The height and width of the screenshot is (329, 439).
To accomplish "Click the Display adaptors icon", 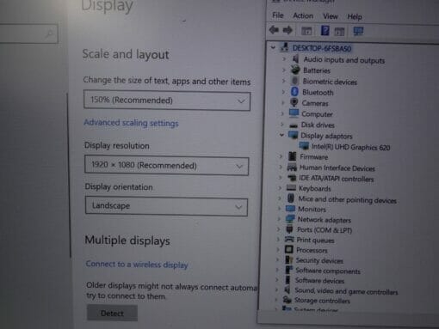I will pyautogui.click(x=294, y=135).
